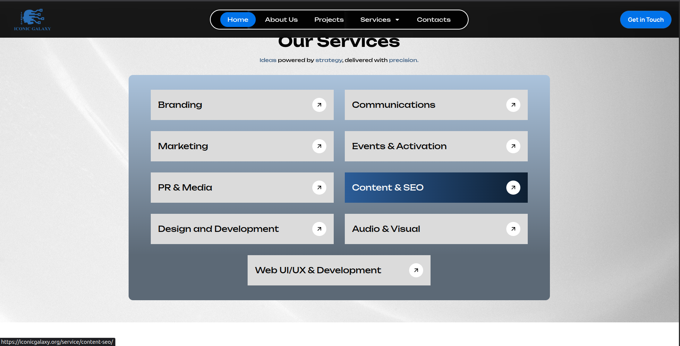Tap the arrow icon on Design and Development
The image size is (680, 346).
click(x=319, y=229)
